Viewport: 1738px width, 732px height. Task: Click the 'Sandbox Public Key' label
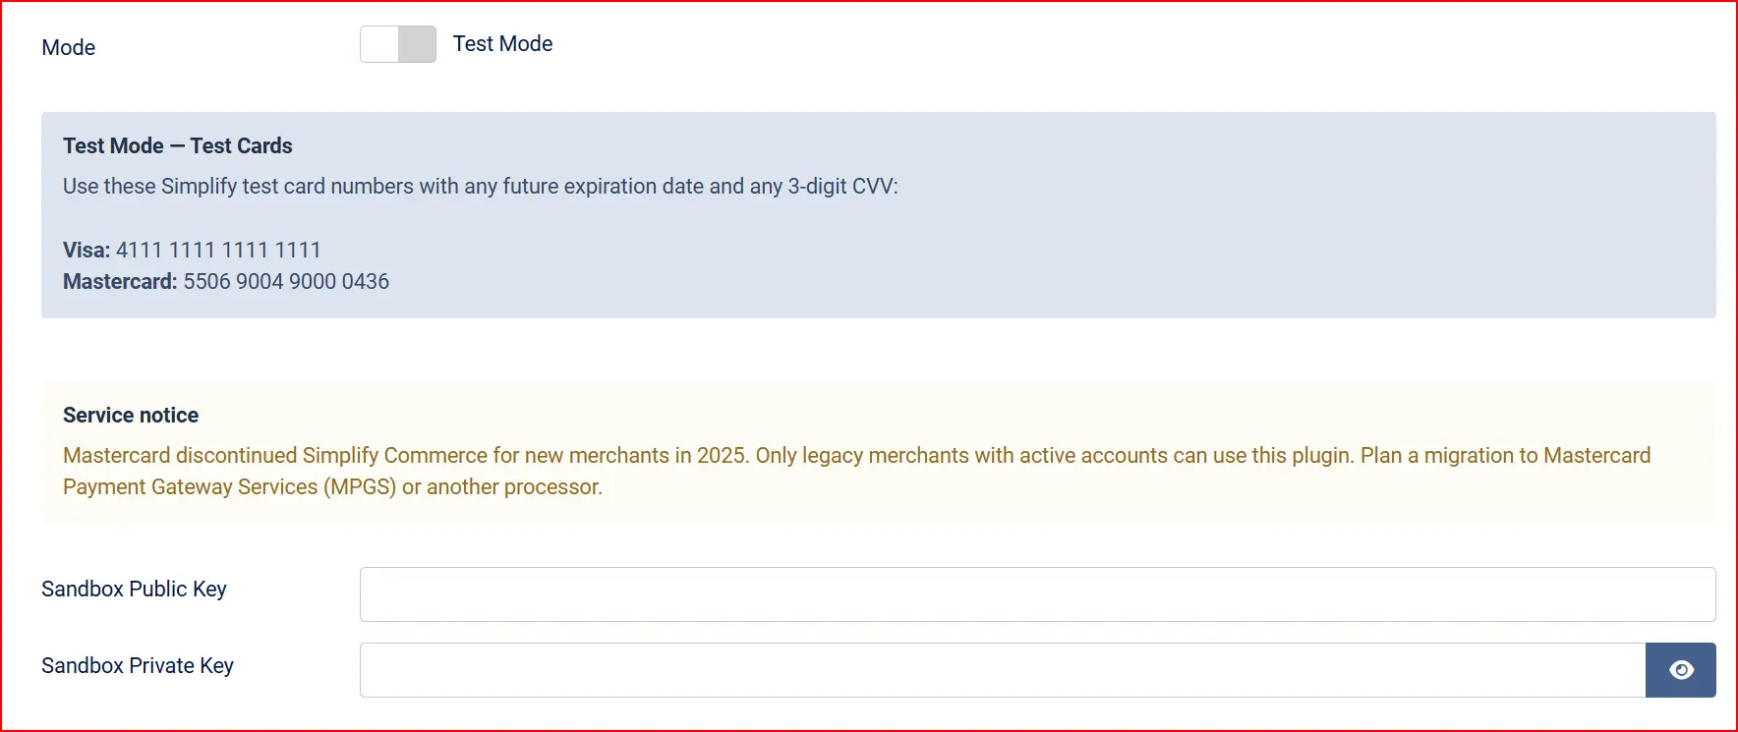(134, 589)
